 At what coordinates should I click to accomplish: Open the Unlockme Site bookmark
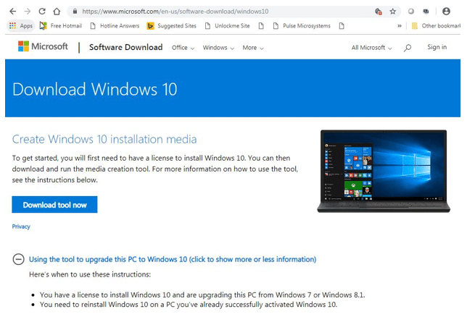(228, 26)
